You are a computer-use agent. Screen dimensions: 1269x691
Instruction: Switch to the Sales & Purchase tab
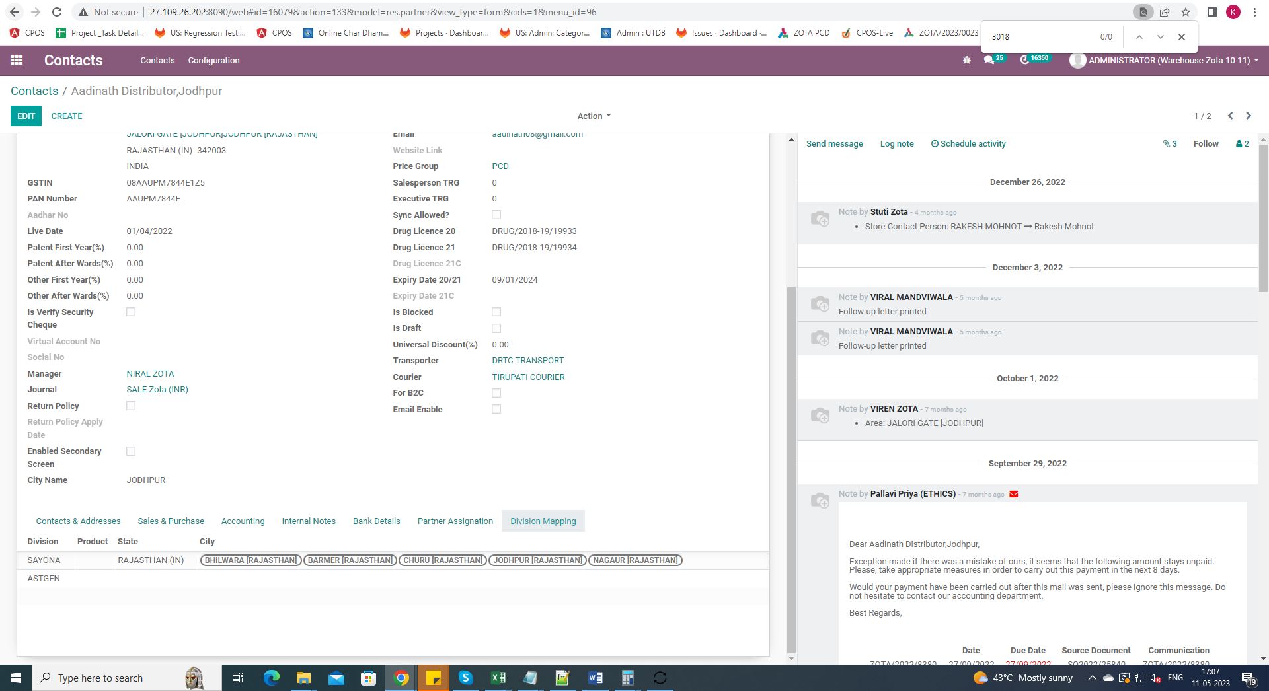pyautogui.click(x=171, y=521)
